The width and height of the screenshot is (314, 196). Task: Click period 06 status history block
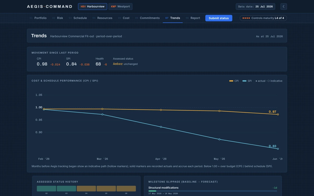pos(126,189)
